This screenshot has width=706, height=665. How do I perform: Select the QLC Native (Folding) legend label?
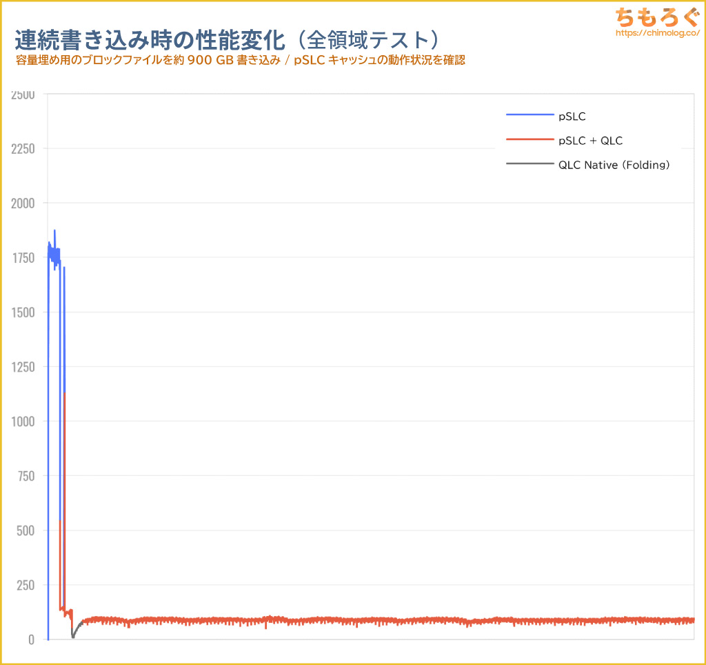(x=614, y=165)
